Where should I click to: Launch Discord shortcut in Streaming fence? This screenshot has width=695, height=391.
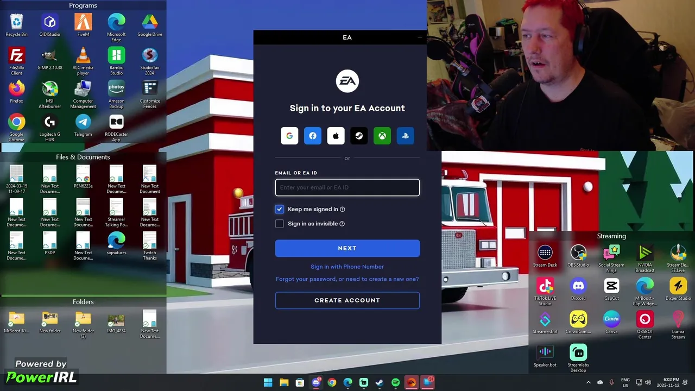578,289
